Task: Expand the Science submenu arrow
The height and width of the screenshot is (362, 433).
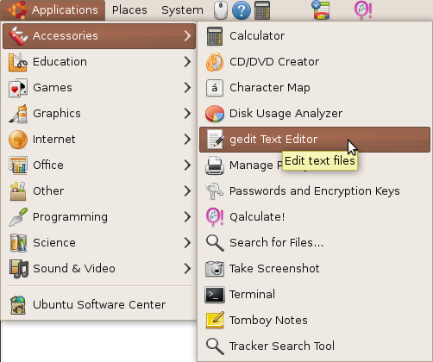Action: 187,243
